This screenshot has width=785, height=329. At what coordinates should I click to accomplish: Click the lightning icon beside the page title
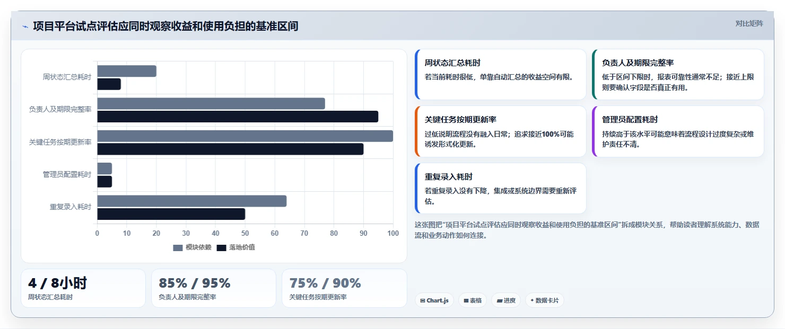pyautogui.click(x=25, y=26)
